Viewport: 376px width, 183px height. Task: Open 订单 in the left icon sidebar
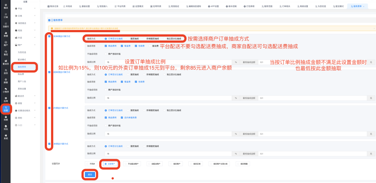coord(6,16)
